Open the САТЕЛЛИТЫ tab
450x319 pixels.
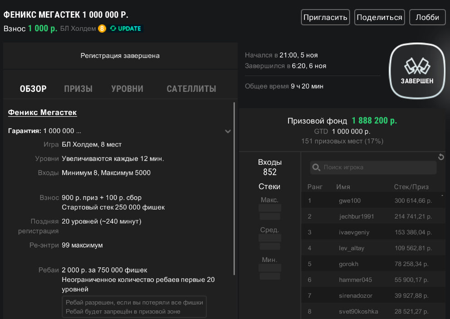(191, 89)
